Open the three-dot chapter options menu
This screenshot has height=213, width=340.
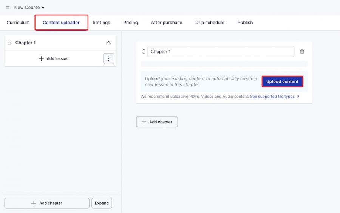click(x=109, y=58)
